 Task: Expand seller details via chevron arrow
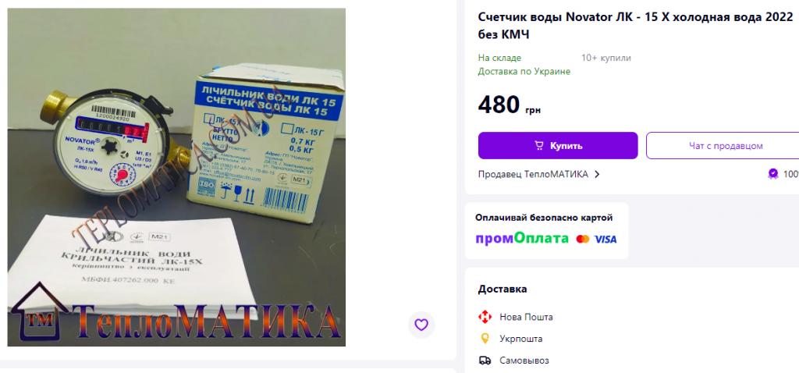pos(597,174)
